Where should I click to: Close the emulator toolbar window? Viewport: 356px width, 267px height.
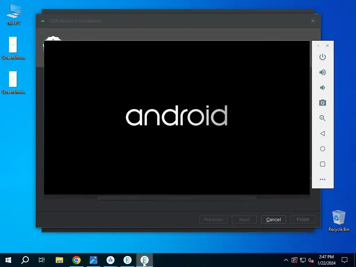point(327,46)
